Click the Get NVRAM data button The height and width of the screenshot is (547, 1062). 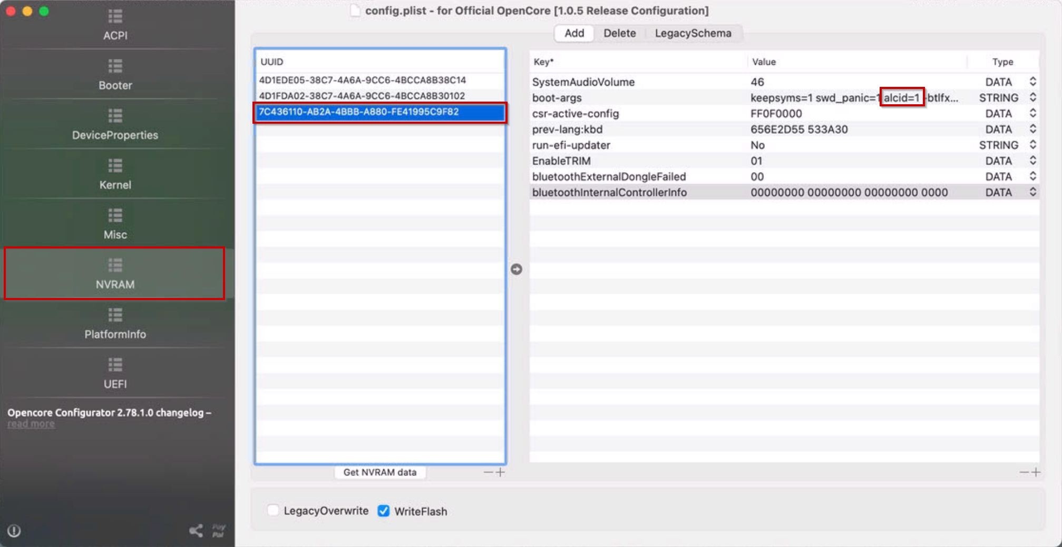click(x=379, y=472)
